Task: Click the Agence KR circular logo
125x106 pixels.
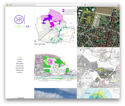Action: pyautogui.click(x=19, y=20)
